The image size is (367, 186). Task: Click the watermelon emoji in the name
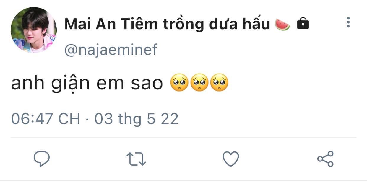pos(282,24)
